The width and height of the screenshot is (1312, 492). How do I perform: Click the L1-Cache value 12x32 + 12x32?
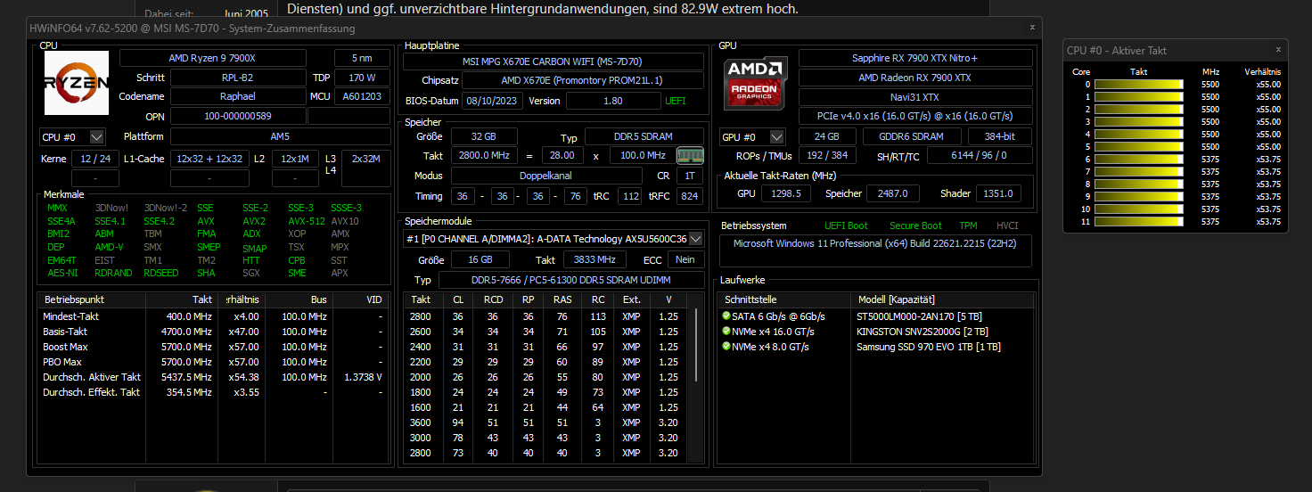tap(209, 159)
